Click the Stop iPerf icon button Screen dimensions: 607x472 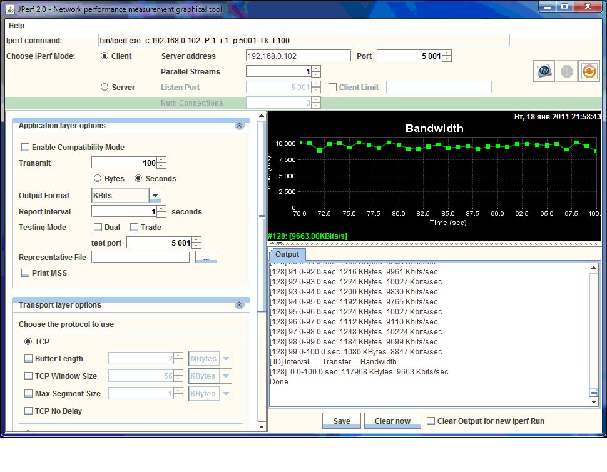[x=566, y=71]
